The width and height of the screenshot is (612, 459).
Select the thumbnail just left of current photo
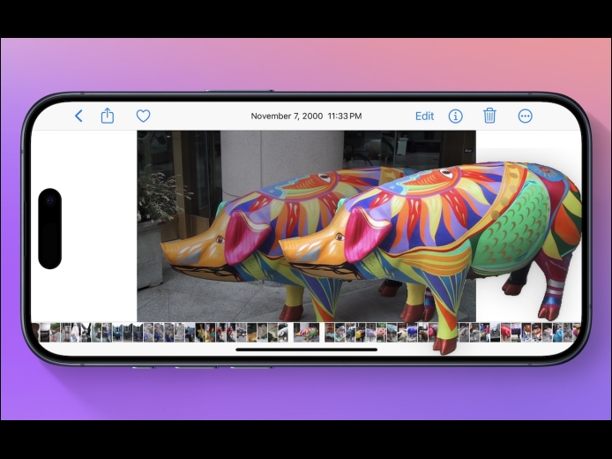coord(283,333)
